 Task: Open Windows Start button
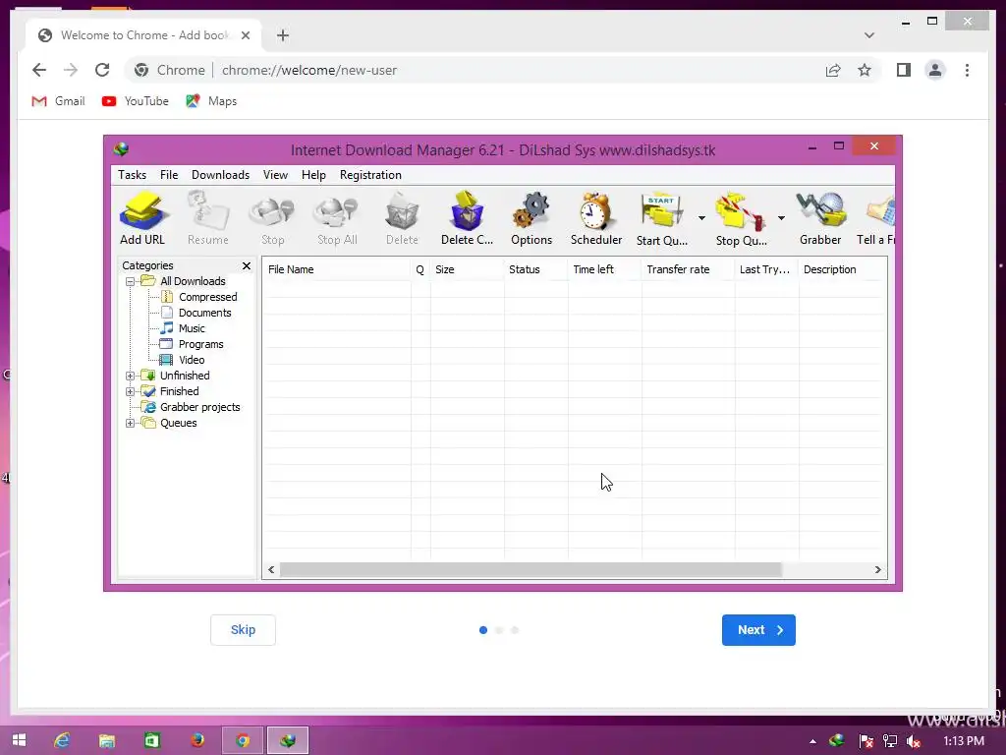click(x=19, y=740)
